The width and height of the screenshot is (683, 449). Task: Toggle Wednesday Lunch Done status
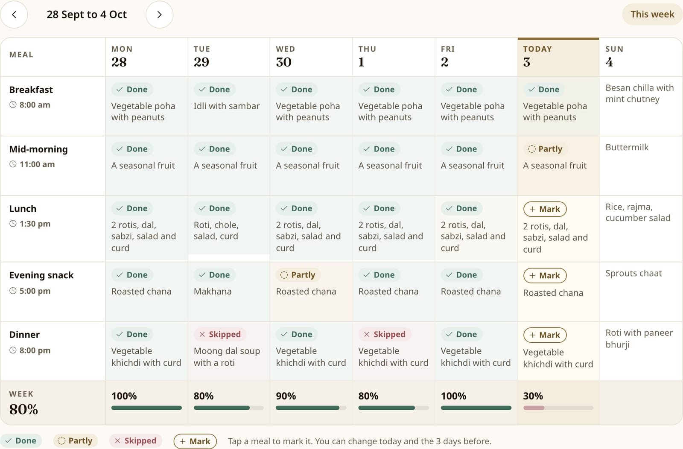(x=297, y=208)
